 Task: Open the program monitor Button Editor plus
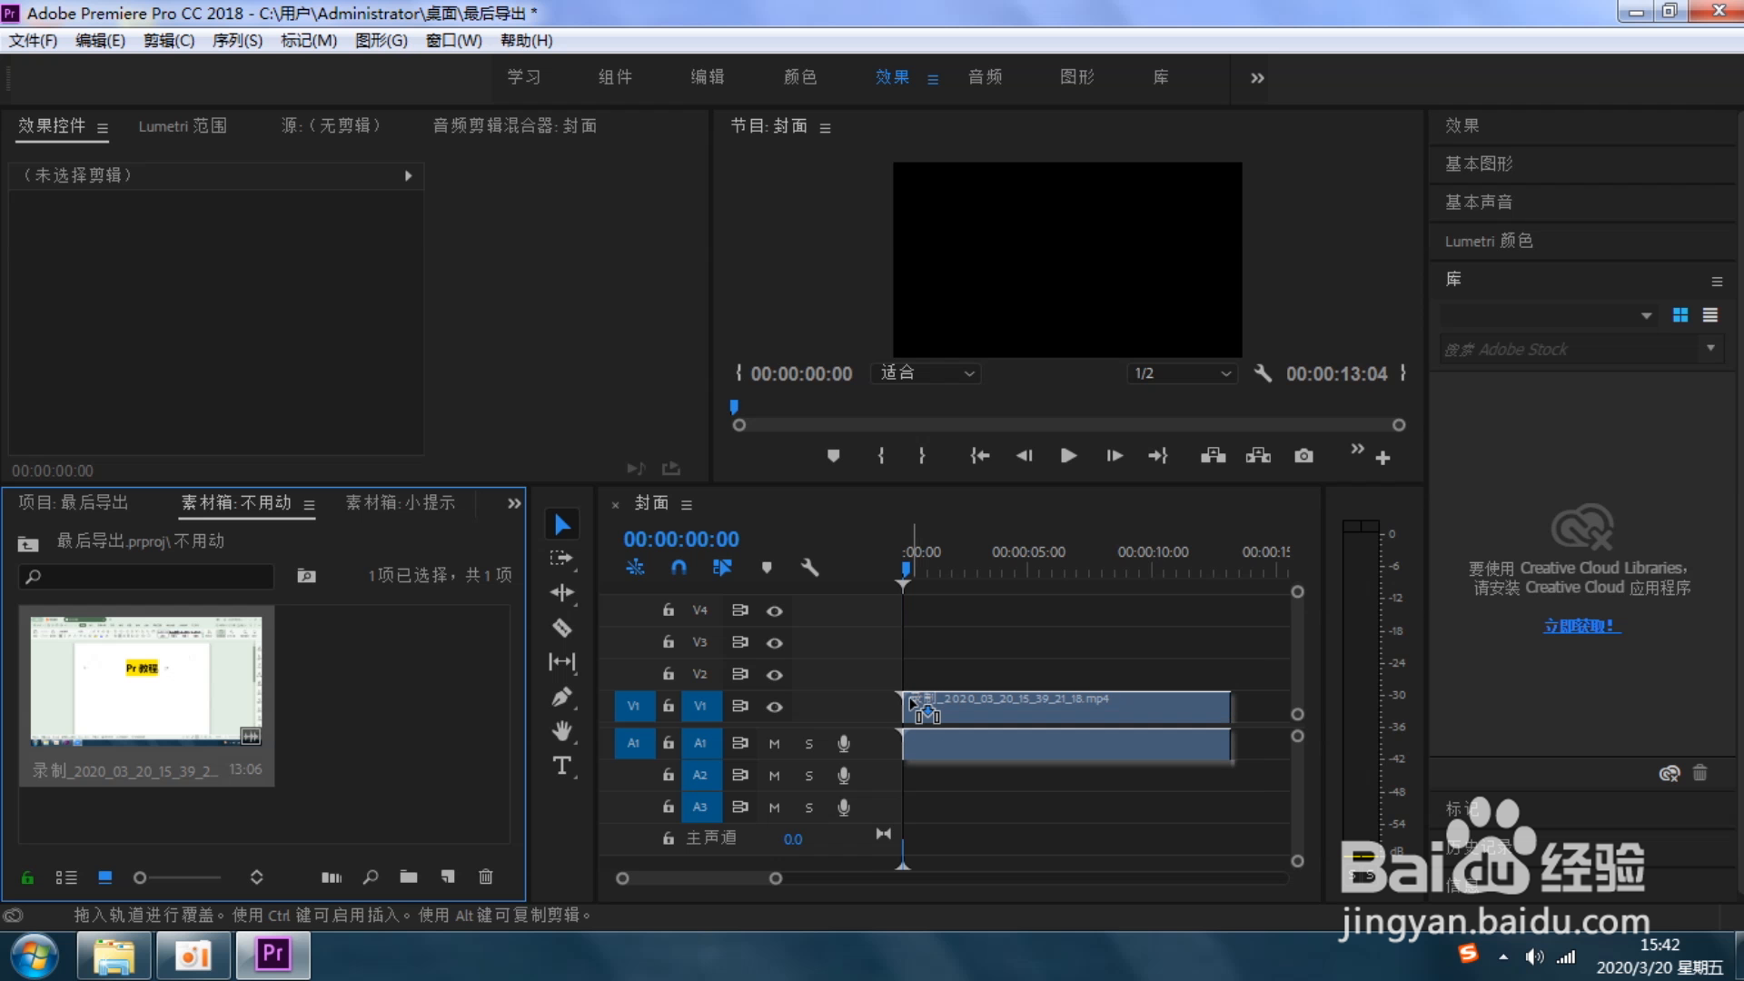pos(1382,458)
